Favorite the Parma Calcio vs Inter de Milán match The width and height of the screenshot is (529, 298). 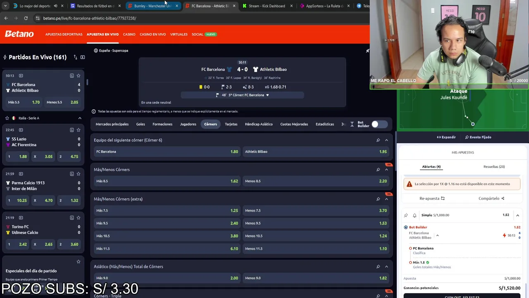(x=79, y=174)
